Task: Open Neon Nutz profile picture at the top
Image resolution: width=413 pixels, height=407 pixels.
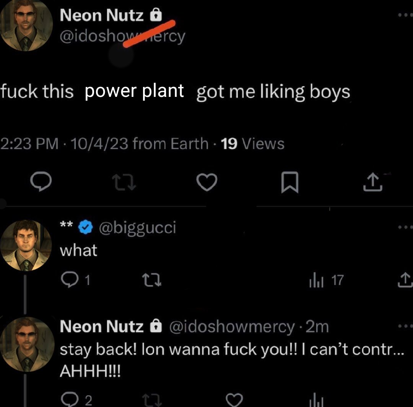Action: click(26, 25)
